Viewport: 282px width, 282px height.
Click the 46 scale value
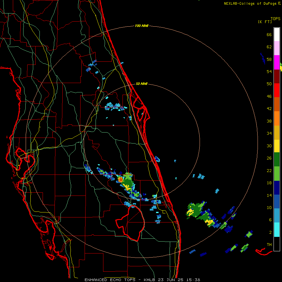[x=269, y=96]
